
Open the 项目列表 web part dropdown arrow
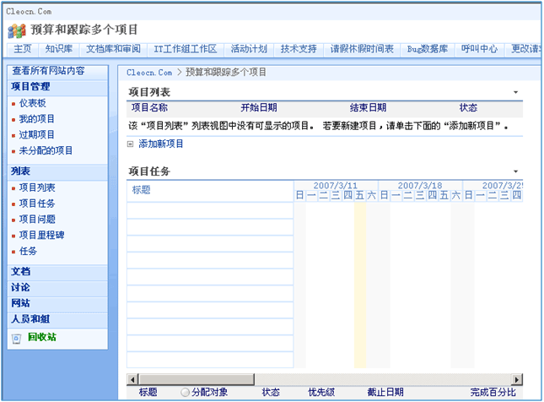tap(514, 92)
